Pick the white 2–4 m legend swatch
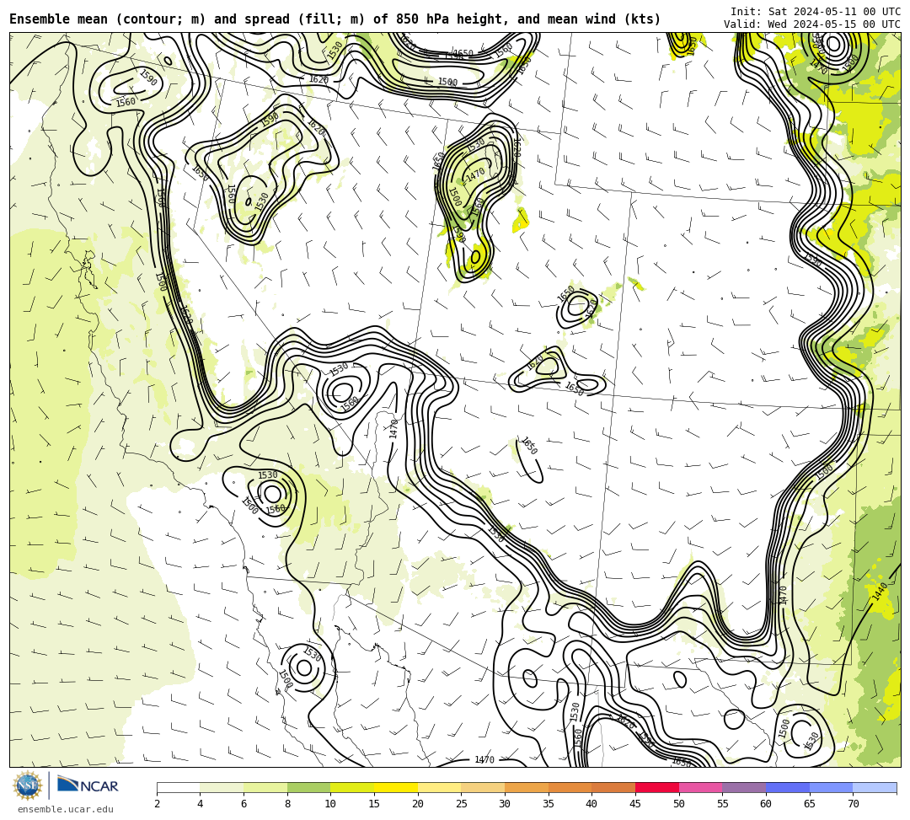Image resolution: width=910 pixels, height=820 pixels. (178, 787)
